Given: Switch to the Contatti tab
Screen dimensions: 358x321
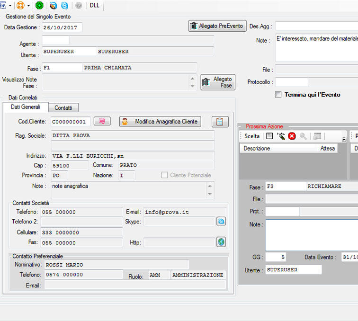Looking at the screenshot, I should tap(63, 108).
